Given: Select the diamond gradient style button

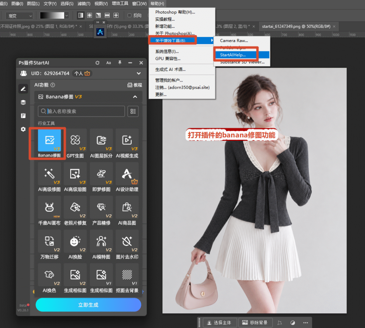Looking at the screenshot, I should tap(116, 15).
